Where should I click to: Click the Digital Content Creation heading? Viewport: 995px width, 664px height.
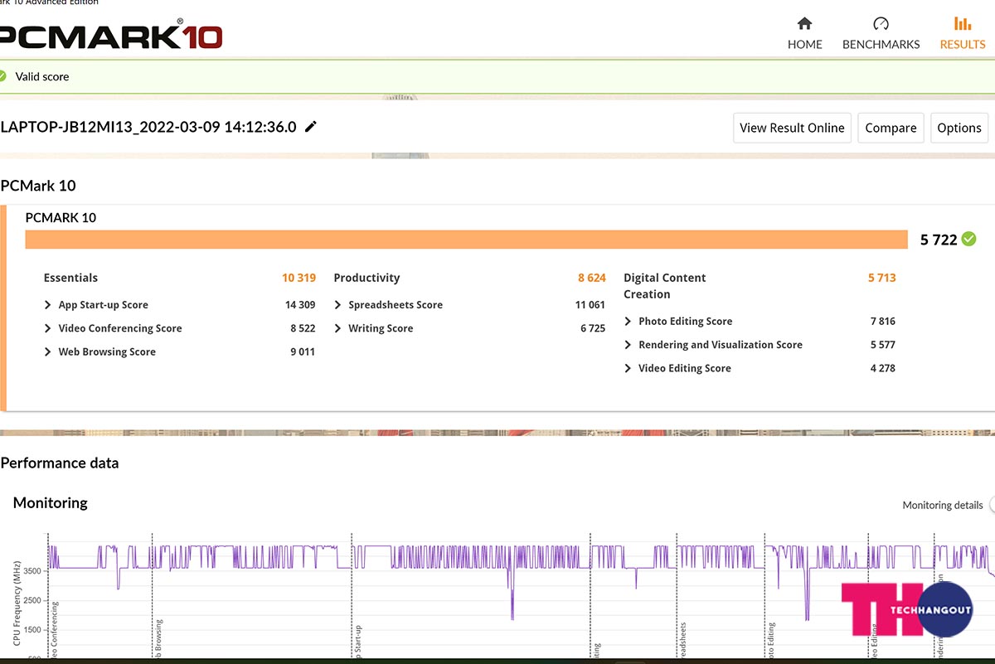click(x=665, y=286)
